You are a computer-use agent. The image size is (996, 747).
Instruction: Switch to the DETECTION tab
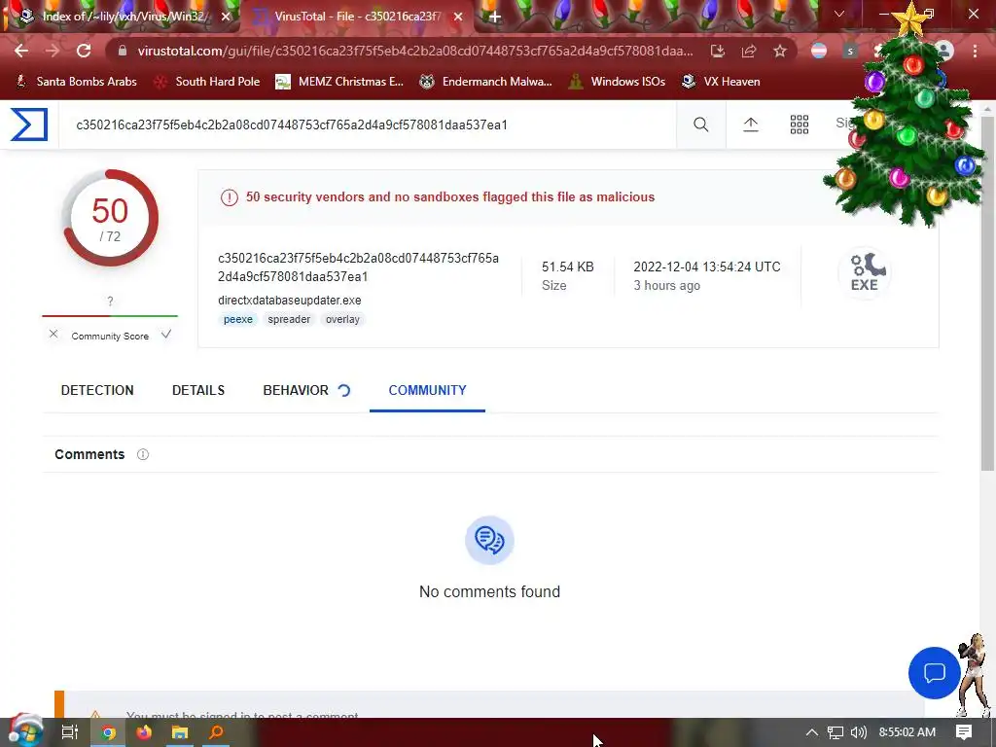[x=97, y=390]
